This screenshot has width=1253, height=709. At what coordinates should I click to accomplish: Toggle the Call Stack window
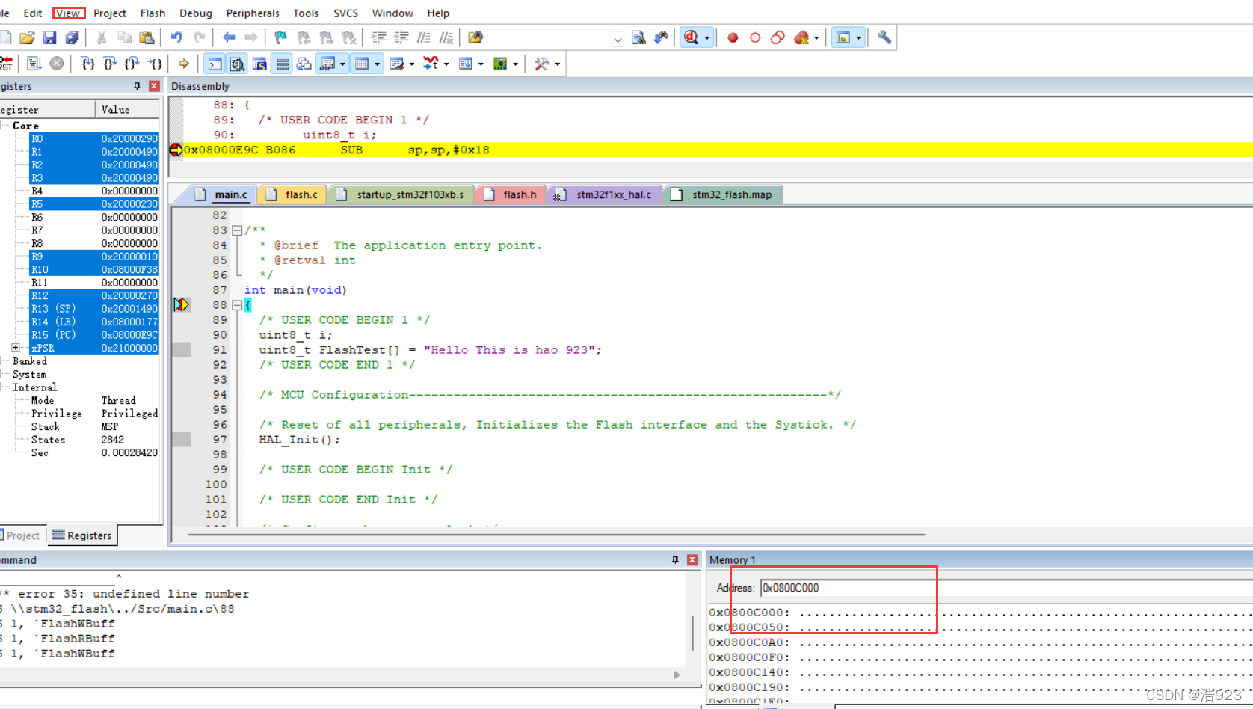(x=304, y=64)
